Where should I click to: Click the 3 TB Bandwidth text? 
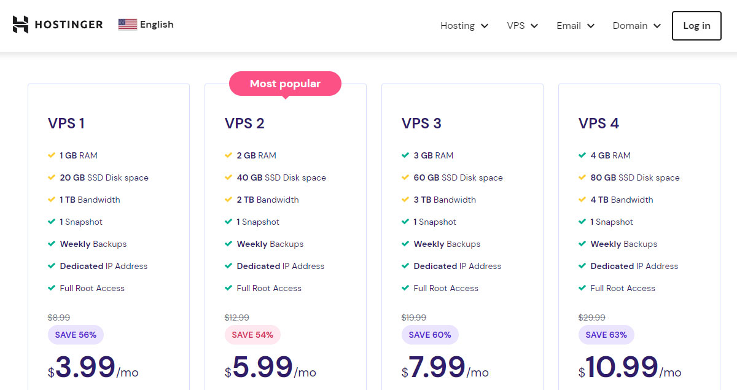[445, 200]
